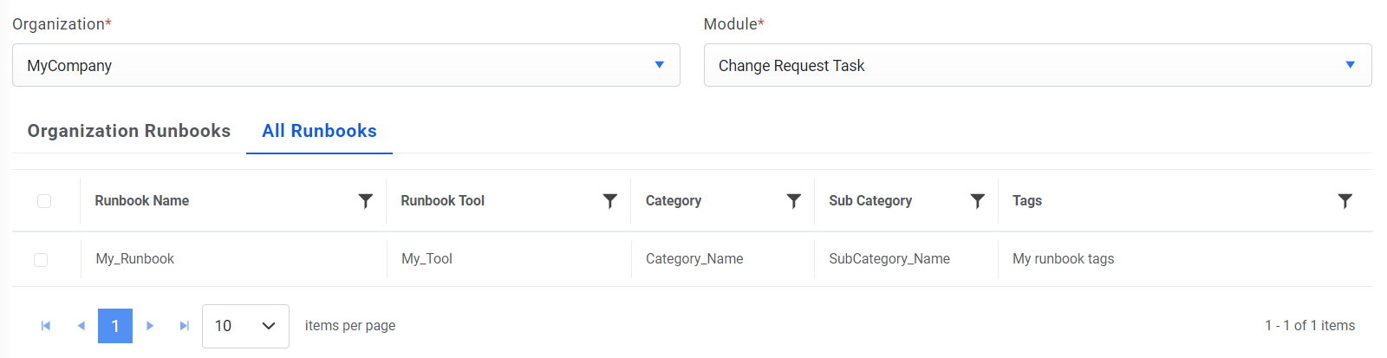Open the Runbook Tool column filter
Screen dimensions: 1387x358
tap(610, 201)
